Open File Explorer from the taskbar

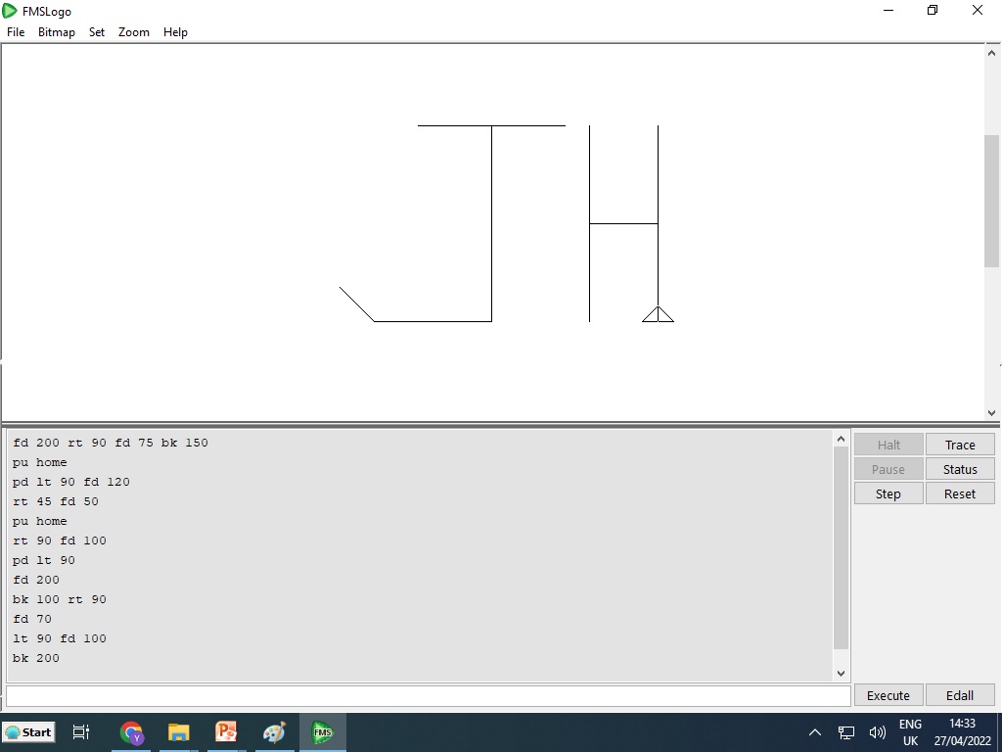(179, 732)
